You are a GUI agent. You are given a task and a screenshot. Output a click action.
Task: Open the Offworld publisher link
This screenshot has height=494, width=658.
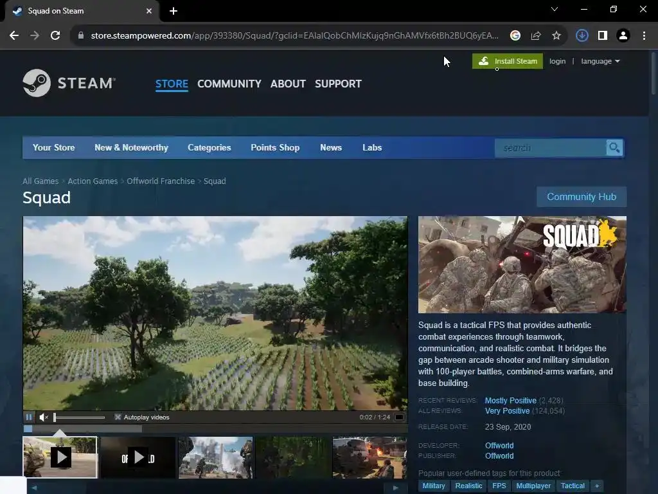(x=499, y=456)
